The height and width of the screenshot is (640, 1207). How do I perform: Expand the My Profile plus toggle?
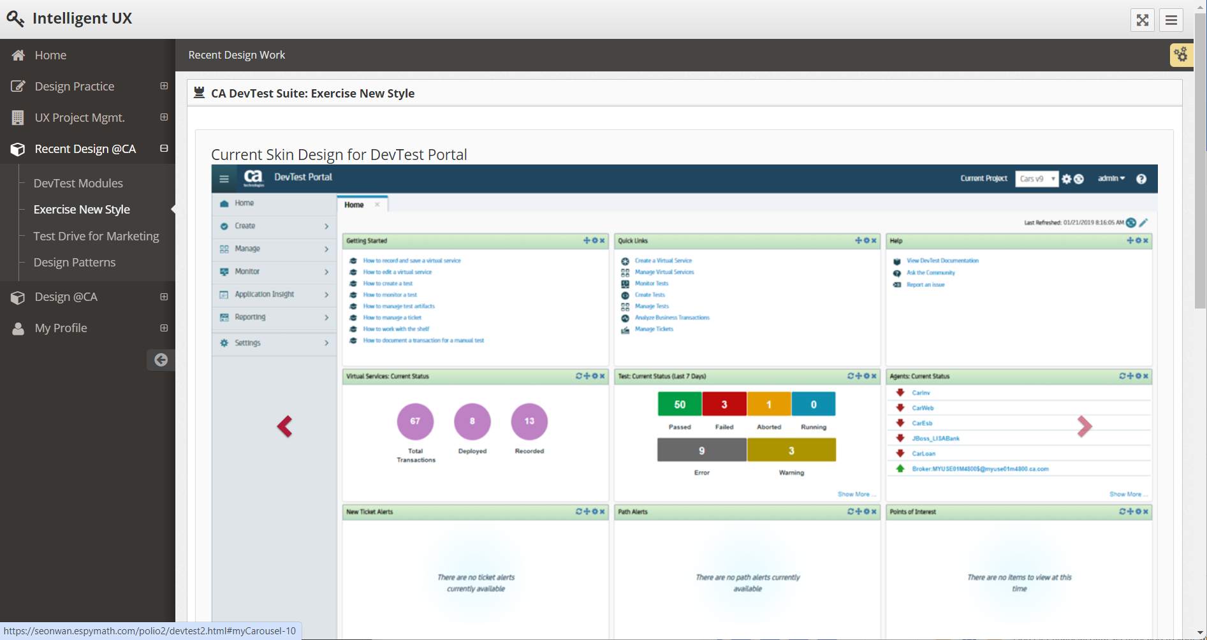pyautogui.click(x=164, y=328)
